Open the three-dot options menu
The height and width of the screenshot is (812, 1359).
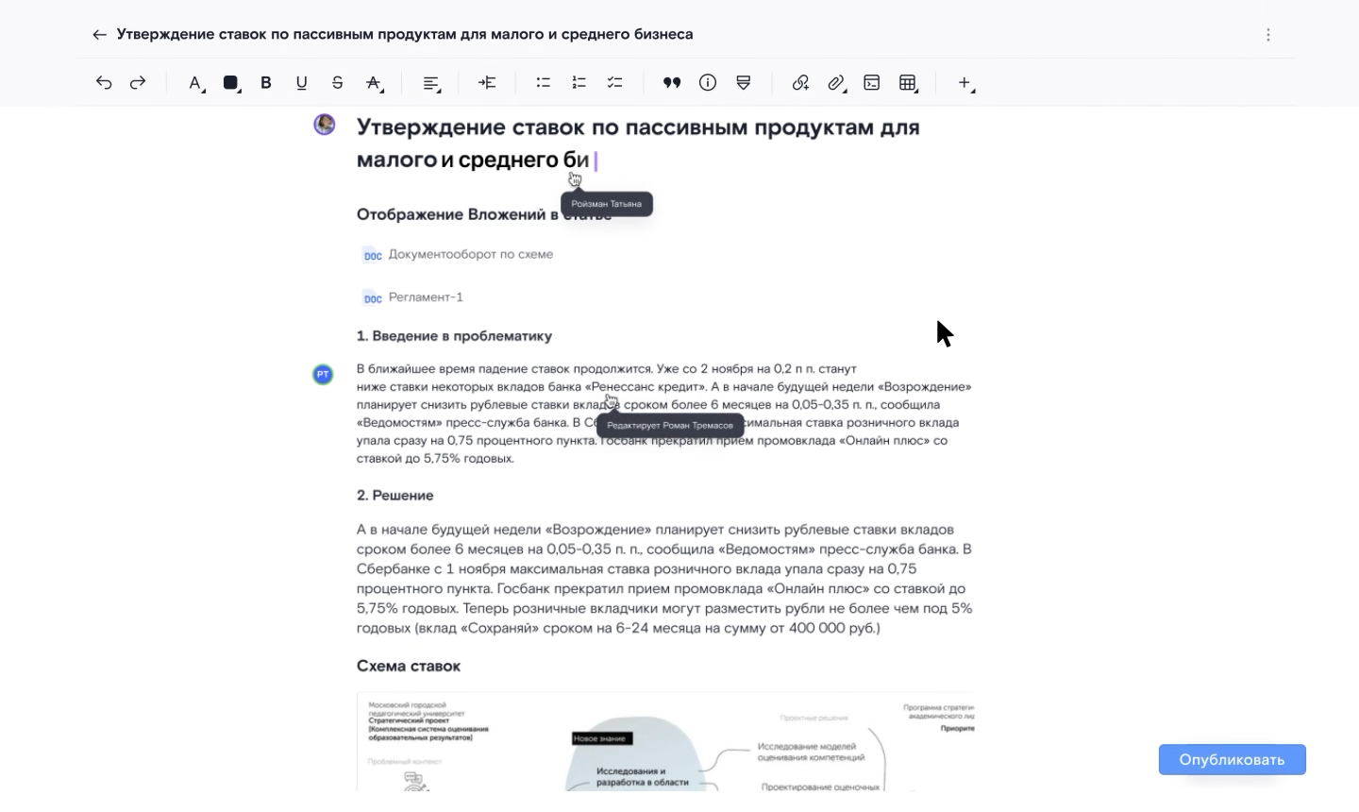[1268, 34]
